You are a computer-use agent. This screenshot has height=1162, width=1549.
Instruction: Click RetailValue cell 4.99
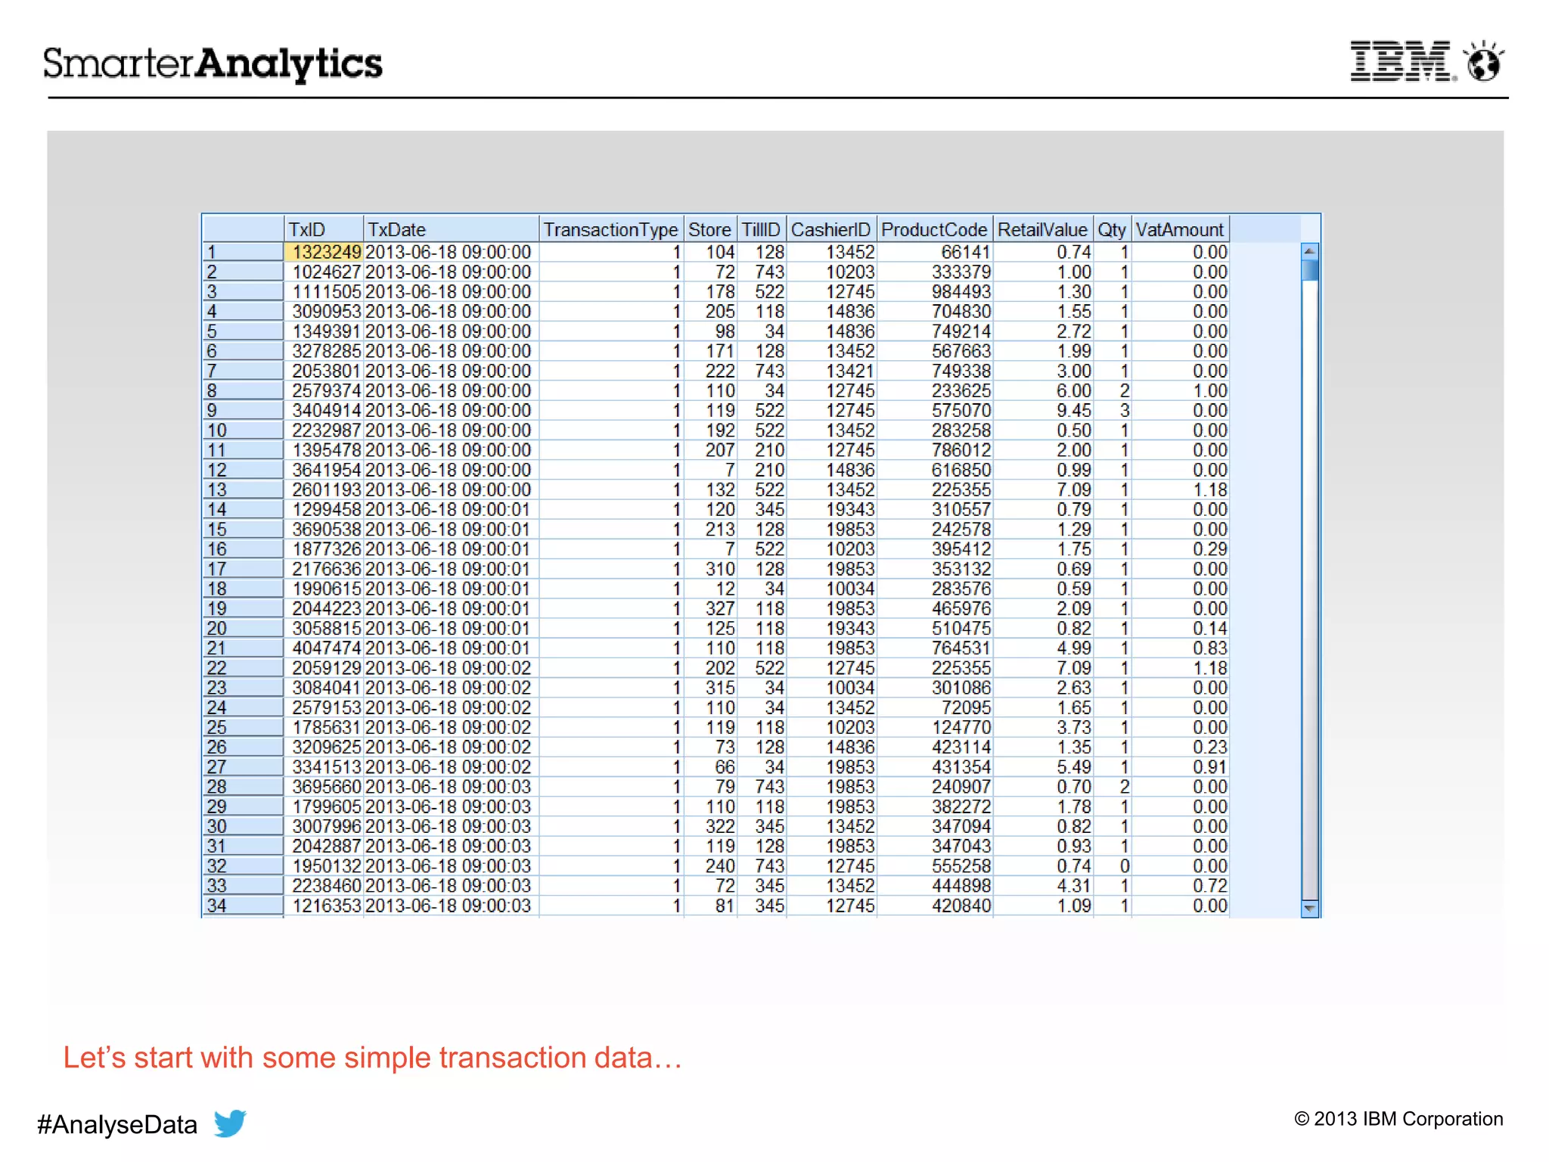[1043, 648]
